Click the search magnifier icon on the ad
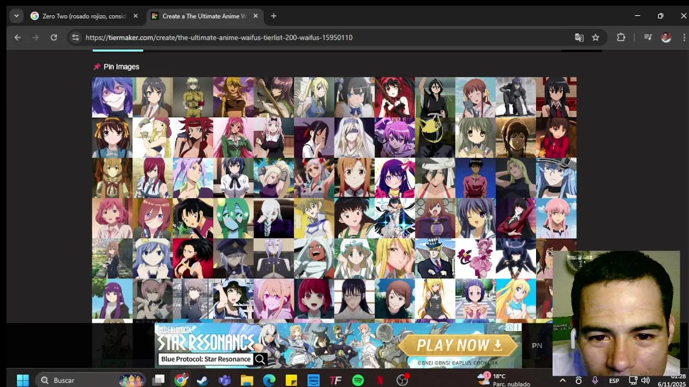 (261, 359)
